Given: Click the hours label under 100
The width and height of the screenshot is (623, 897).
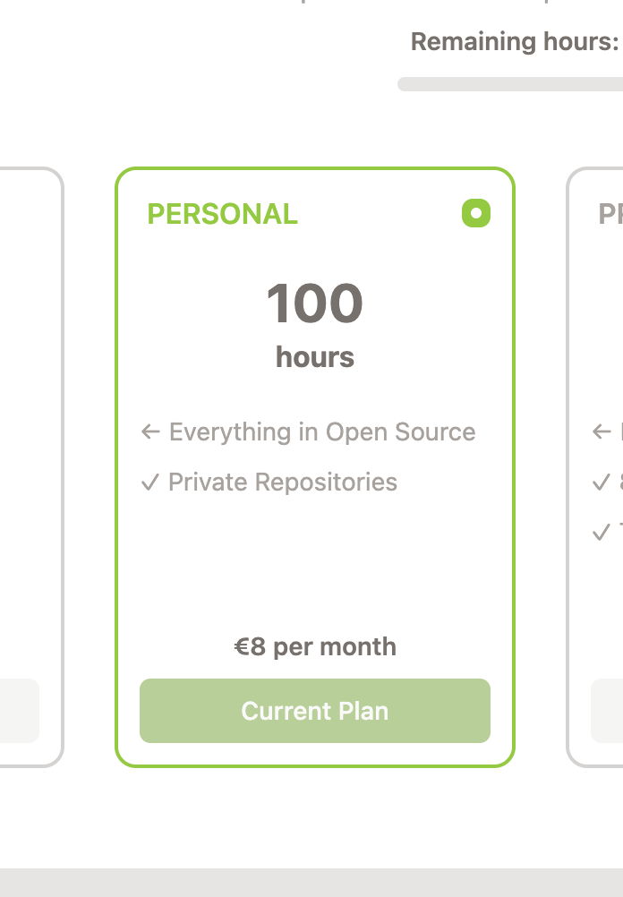Looking at the screenshot, I should [x=315, y=357].
